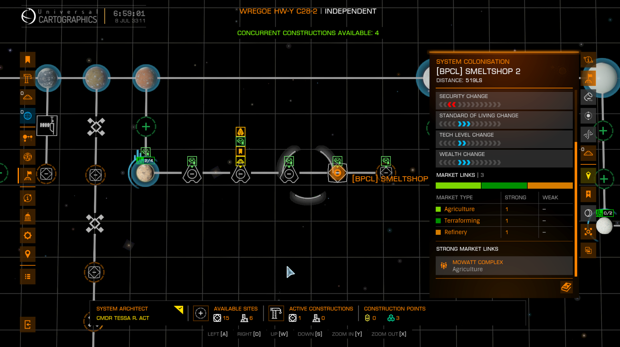620x347 pixels.
Task: Click the bright green market links bar segment
Action: (458, 186)
